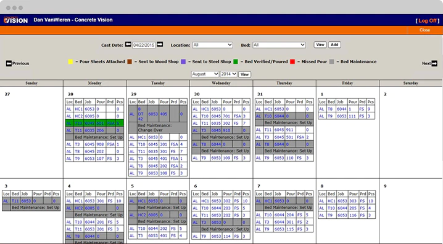Open the Bed dropdown
Viewport: 443px width, 244px height.
[x=279, y=45]
